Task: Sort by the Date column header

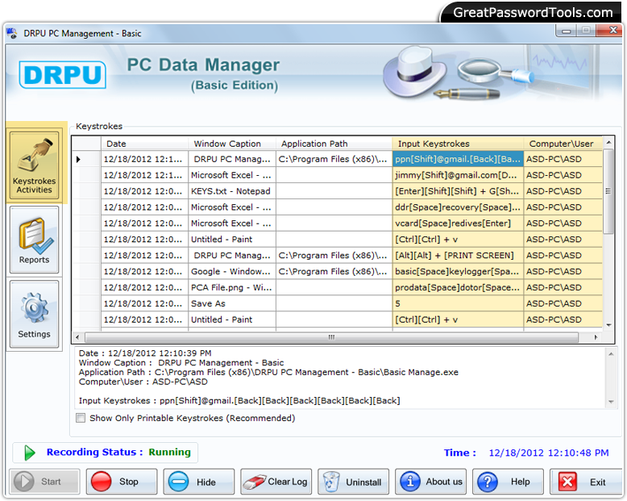Action: click(144, 144)
